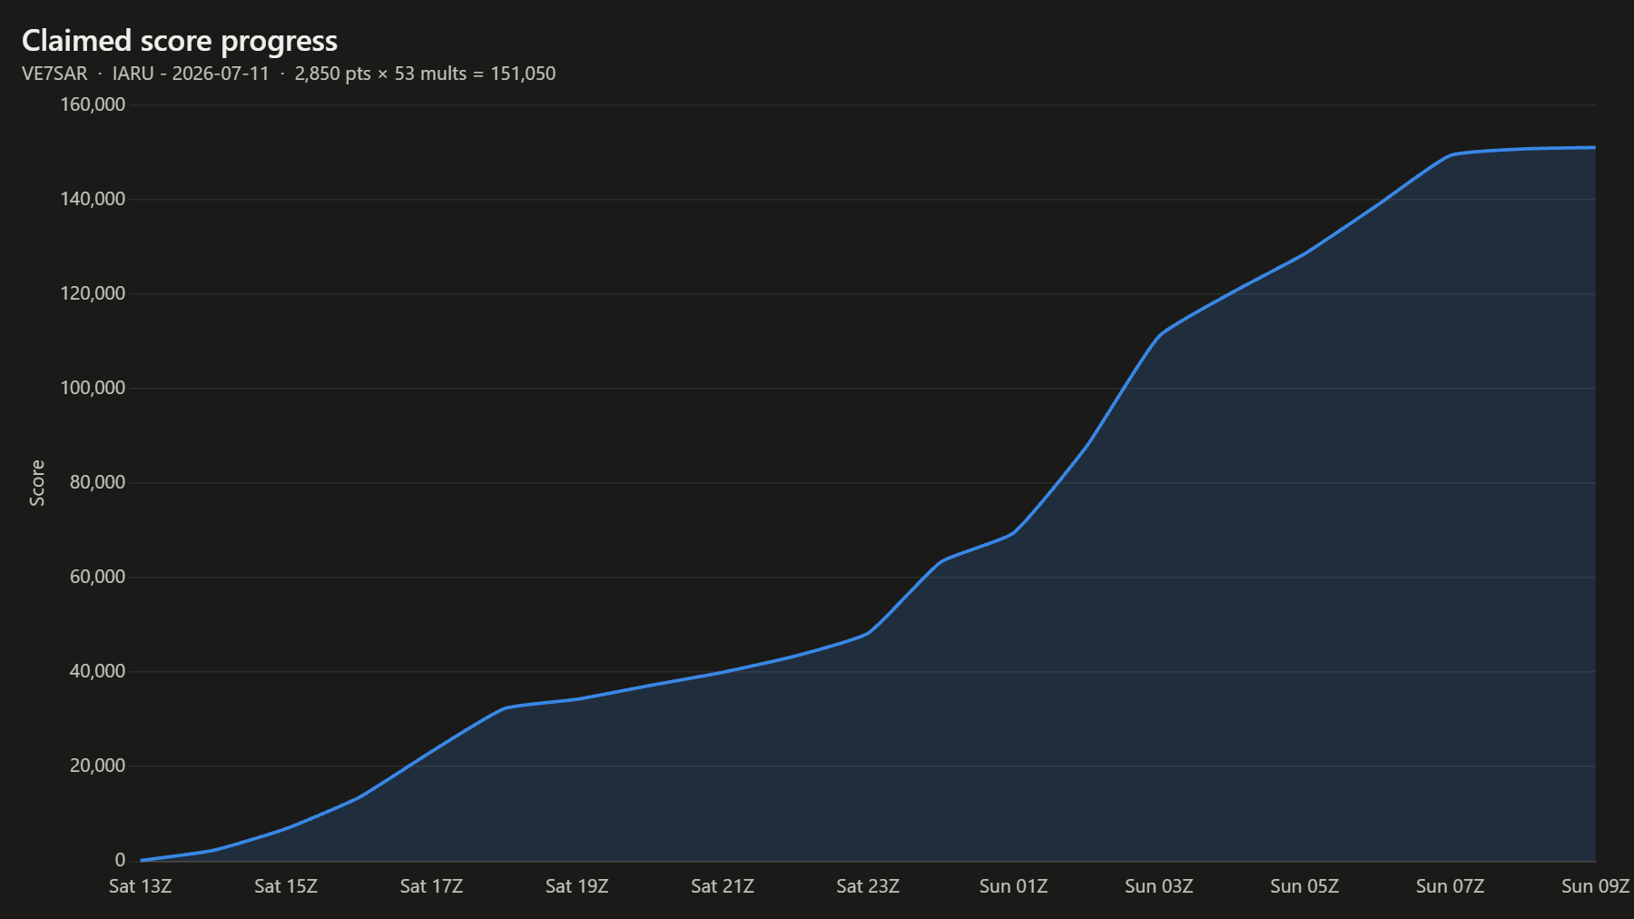The width and height of the screenshot is (1634, 919).
Task: Click the 80,000 y-axis label
Action: tap(97, 482)
